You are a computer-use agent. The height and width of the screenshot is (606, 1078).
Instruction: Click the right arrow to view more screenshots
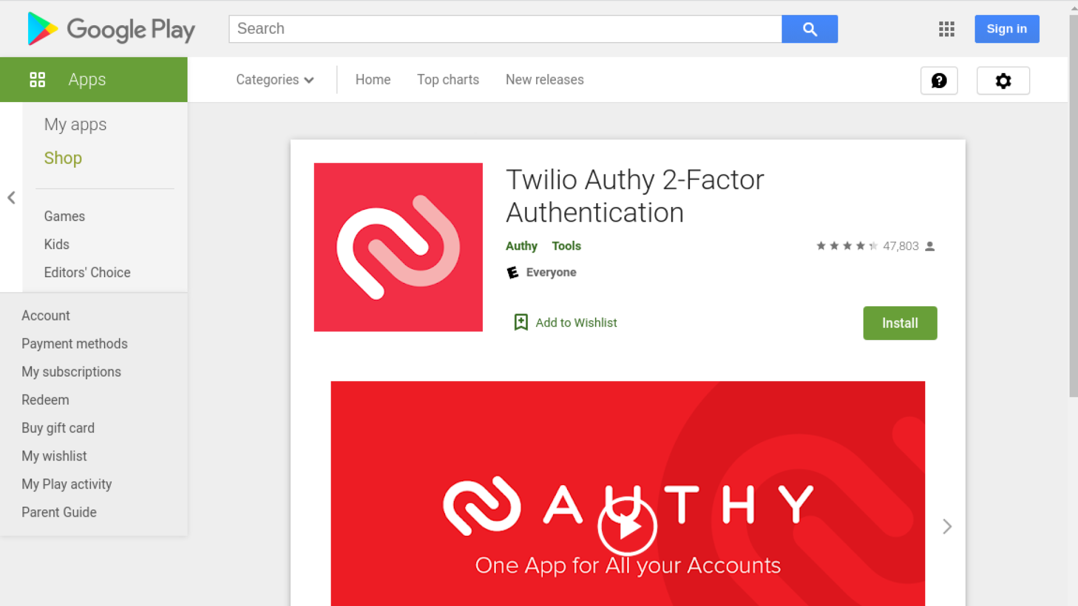(x=947, y=526)
